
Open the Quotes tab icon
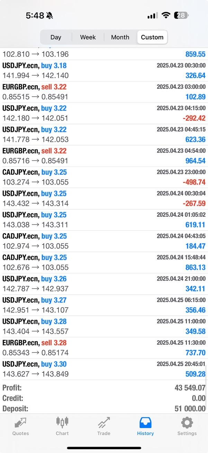pyautogui.click(x=20, y=423)
